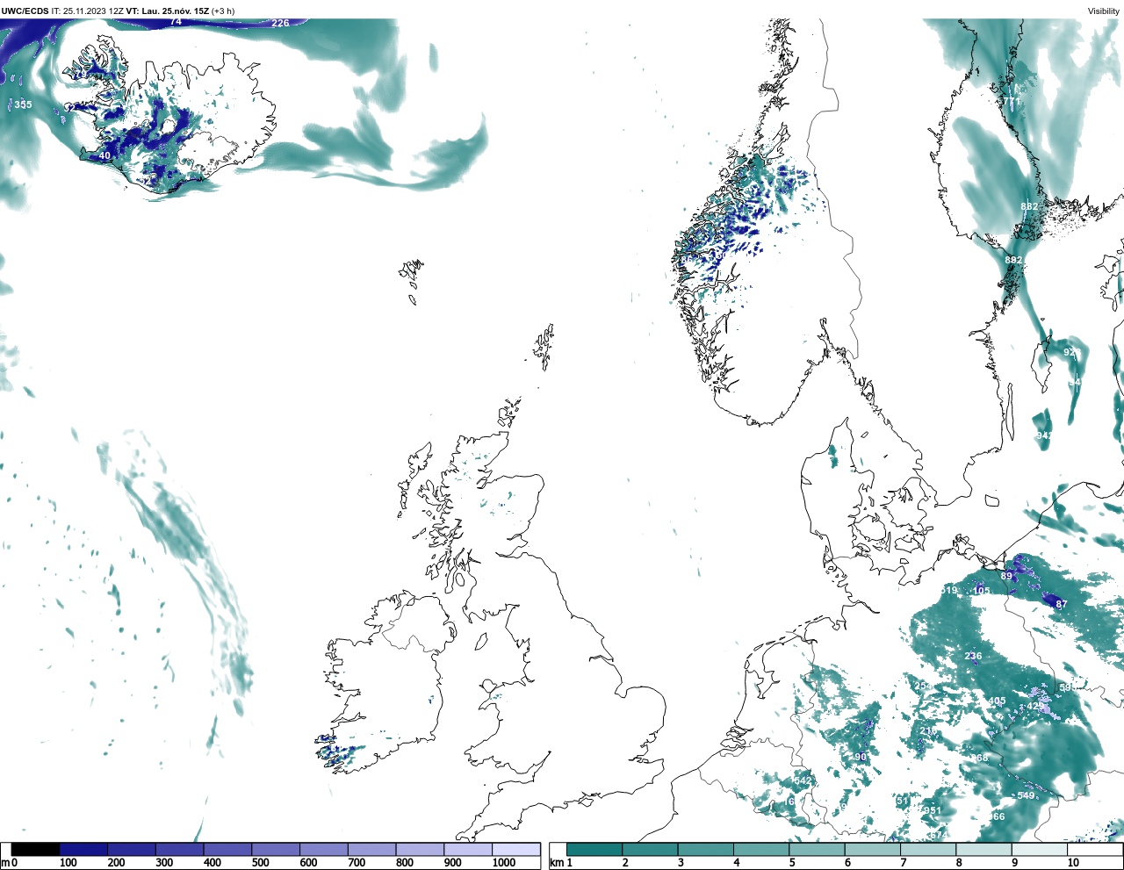Click the '226' value at the top edge

pos(280,23)
